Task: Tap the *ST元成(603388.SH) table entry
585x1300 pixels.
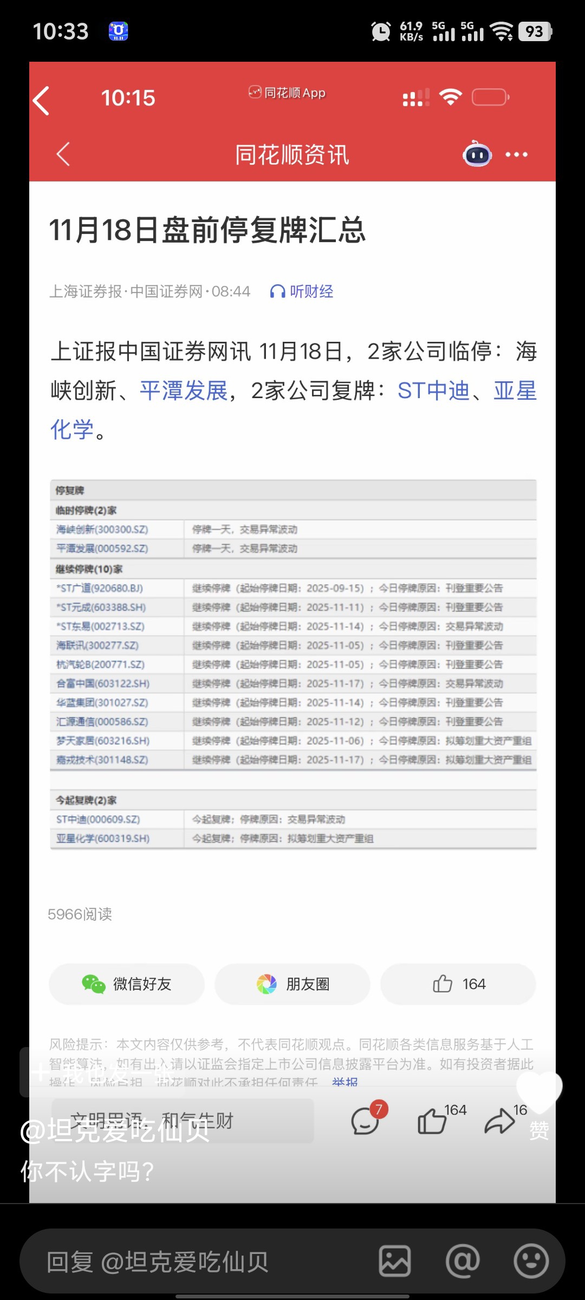Action: 101,607
